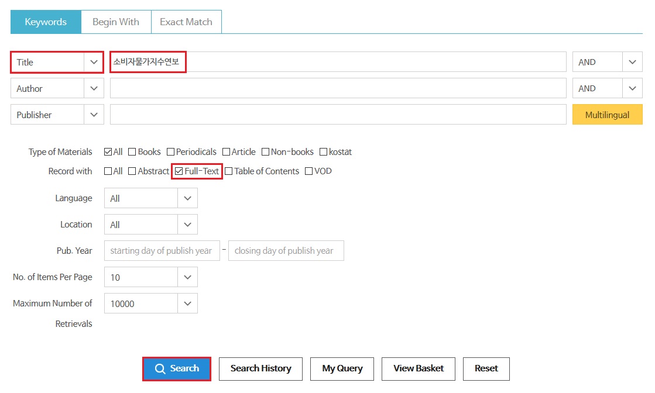Open the No. of Items Per Page dropdown

150,277
